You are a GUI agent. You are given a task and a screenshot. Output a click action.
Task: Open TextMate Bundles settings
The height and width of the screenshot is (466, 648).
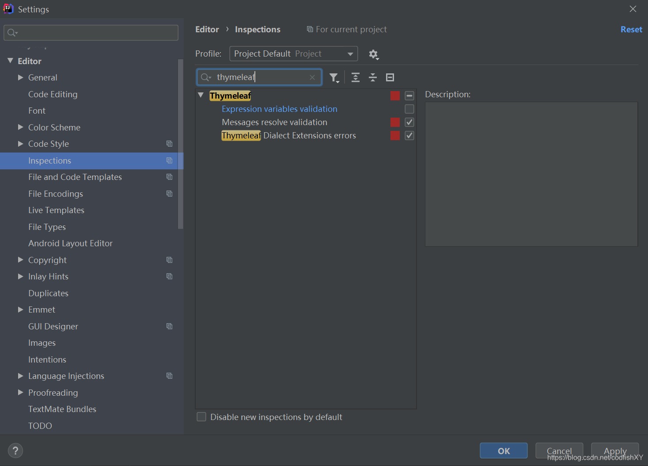[62, 409]
